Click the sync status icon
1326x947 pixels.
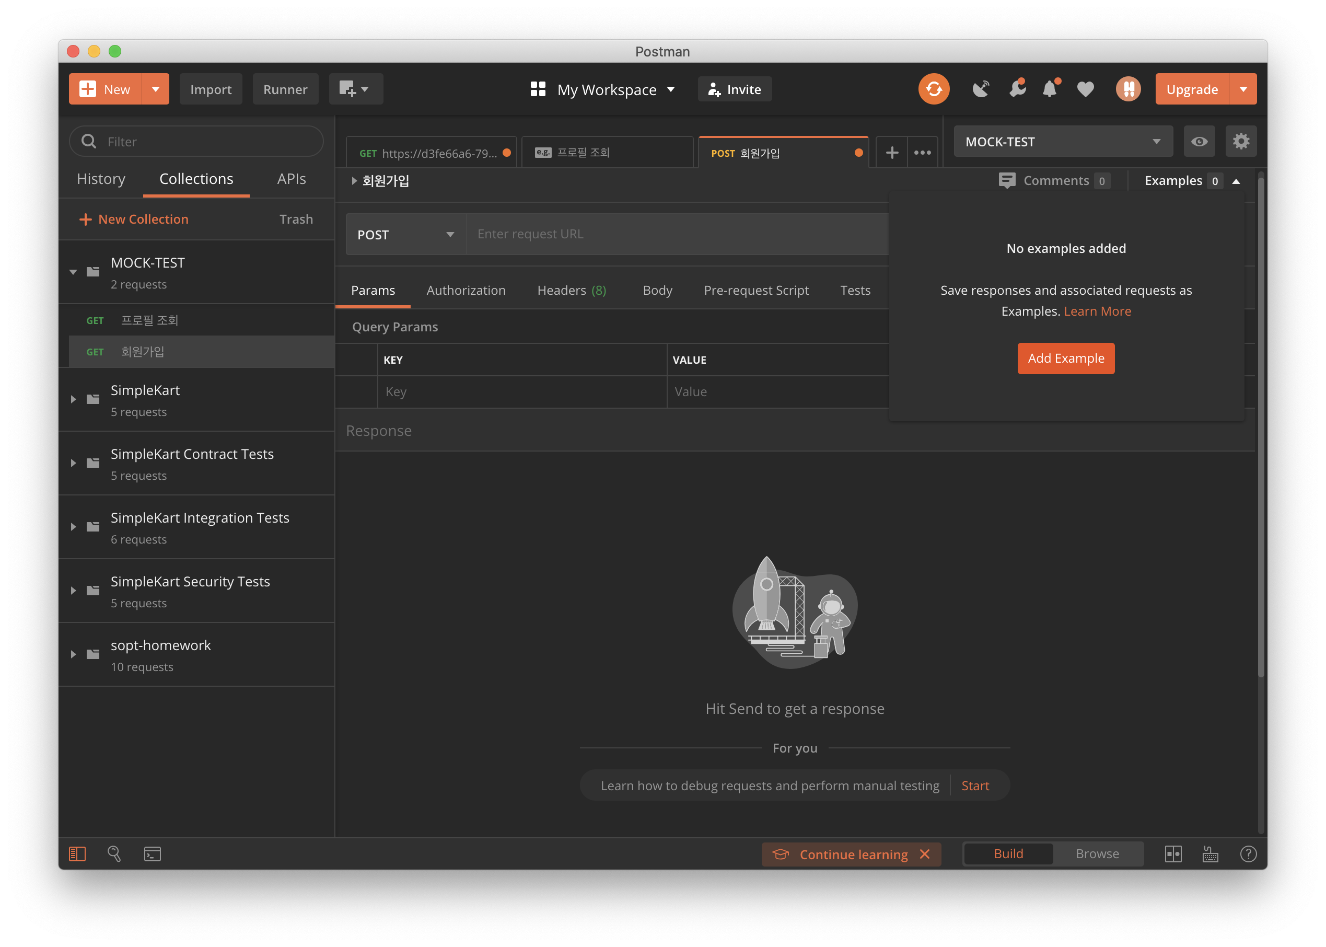(934, 89)
